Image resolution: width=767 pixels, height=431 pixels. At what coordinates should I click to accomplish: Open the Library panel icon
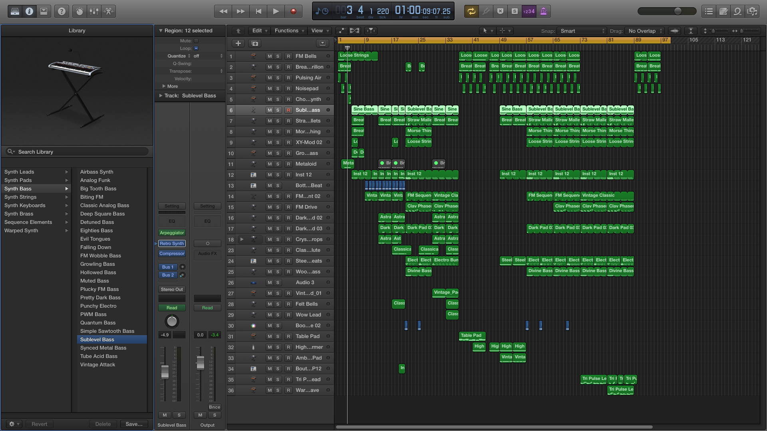pos(15,11)
